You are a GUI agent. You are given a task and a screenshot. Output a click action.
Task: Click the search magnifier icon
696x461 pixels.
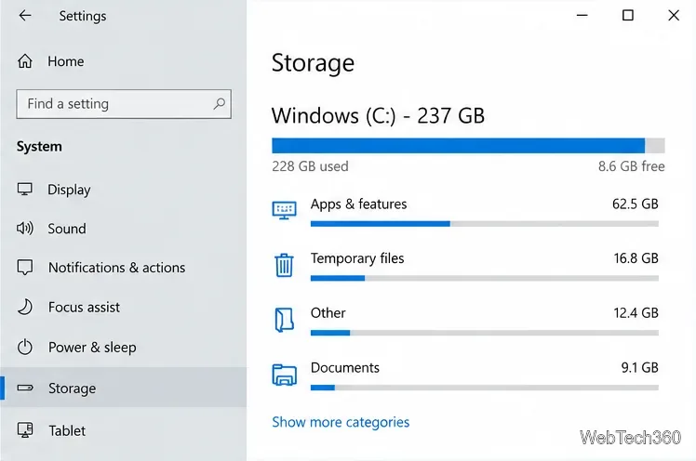pos(219,104)
